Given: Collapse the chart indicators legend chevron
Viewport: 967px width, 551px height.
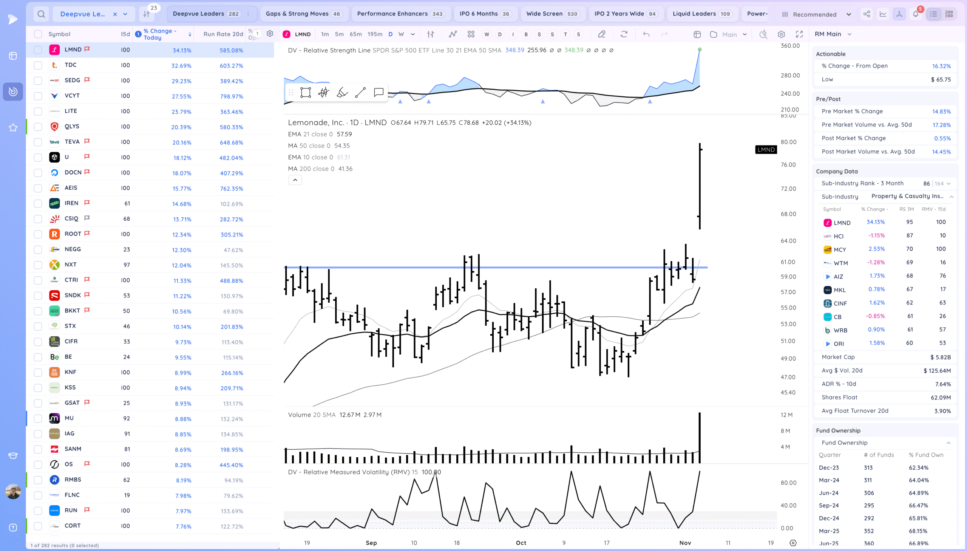Looking at the screenshot, I should click(295, 180).
